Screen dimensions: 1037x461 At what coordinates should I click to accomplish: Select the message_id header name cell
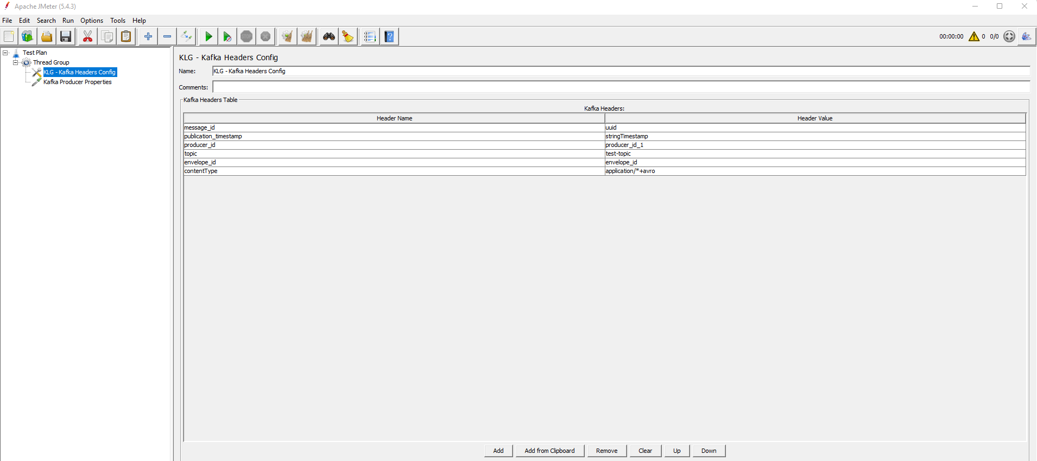tap(394, 127)
